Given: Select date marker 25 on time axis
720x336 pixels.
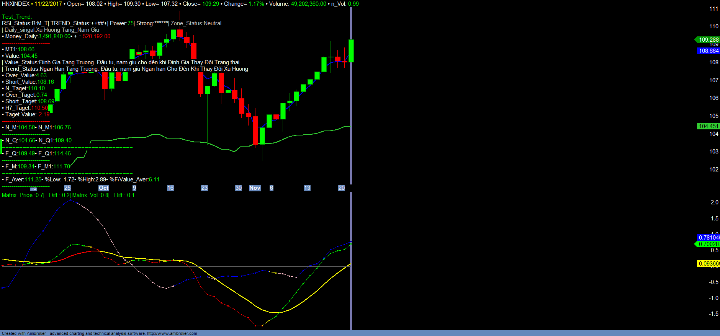Looking at the screenshot, I should [67, 188].
